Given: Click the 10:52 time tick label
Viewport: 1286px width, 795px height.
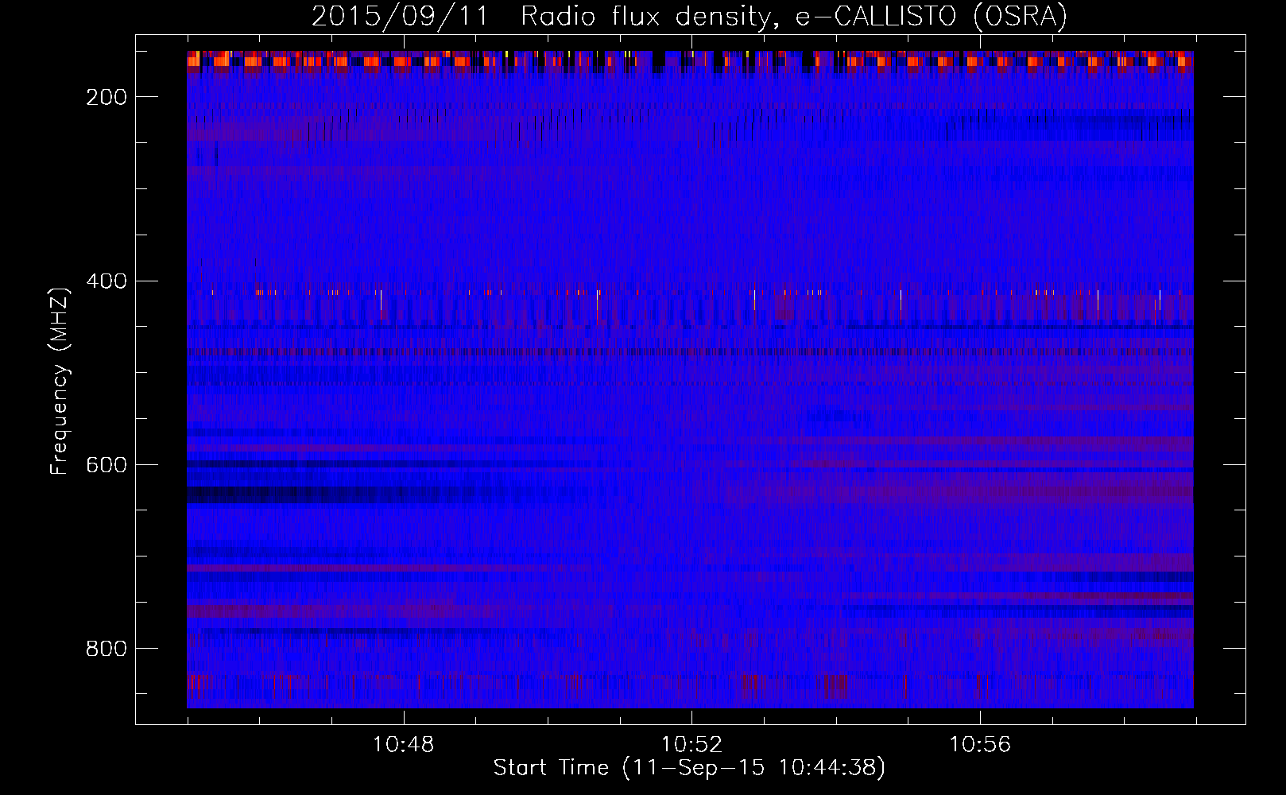Looking at the screenshot, I should [x=691, y=744].
